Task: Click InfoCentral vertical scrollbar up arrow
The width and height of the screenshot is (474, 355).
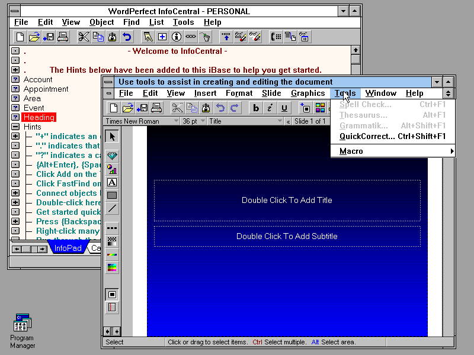Action: pyautogui.click(x=355, y=50)
